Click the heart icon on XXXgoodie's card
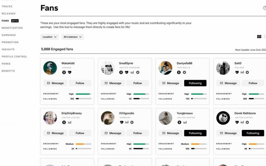Screen dimensions: 266x166 point(121,122)
